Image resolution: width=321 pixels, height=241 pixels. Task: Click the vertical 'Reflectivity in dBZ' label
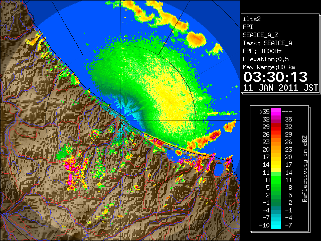coord(304,169)
